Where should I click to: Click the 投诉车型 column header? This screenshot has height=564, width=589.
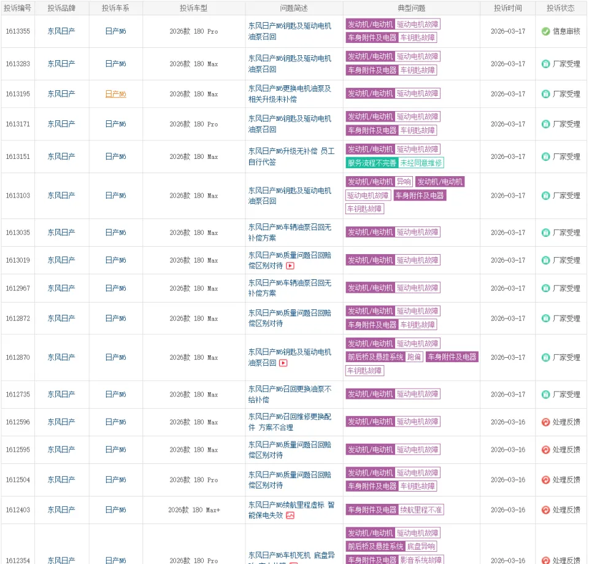click(193, 8)
